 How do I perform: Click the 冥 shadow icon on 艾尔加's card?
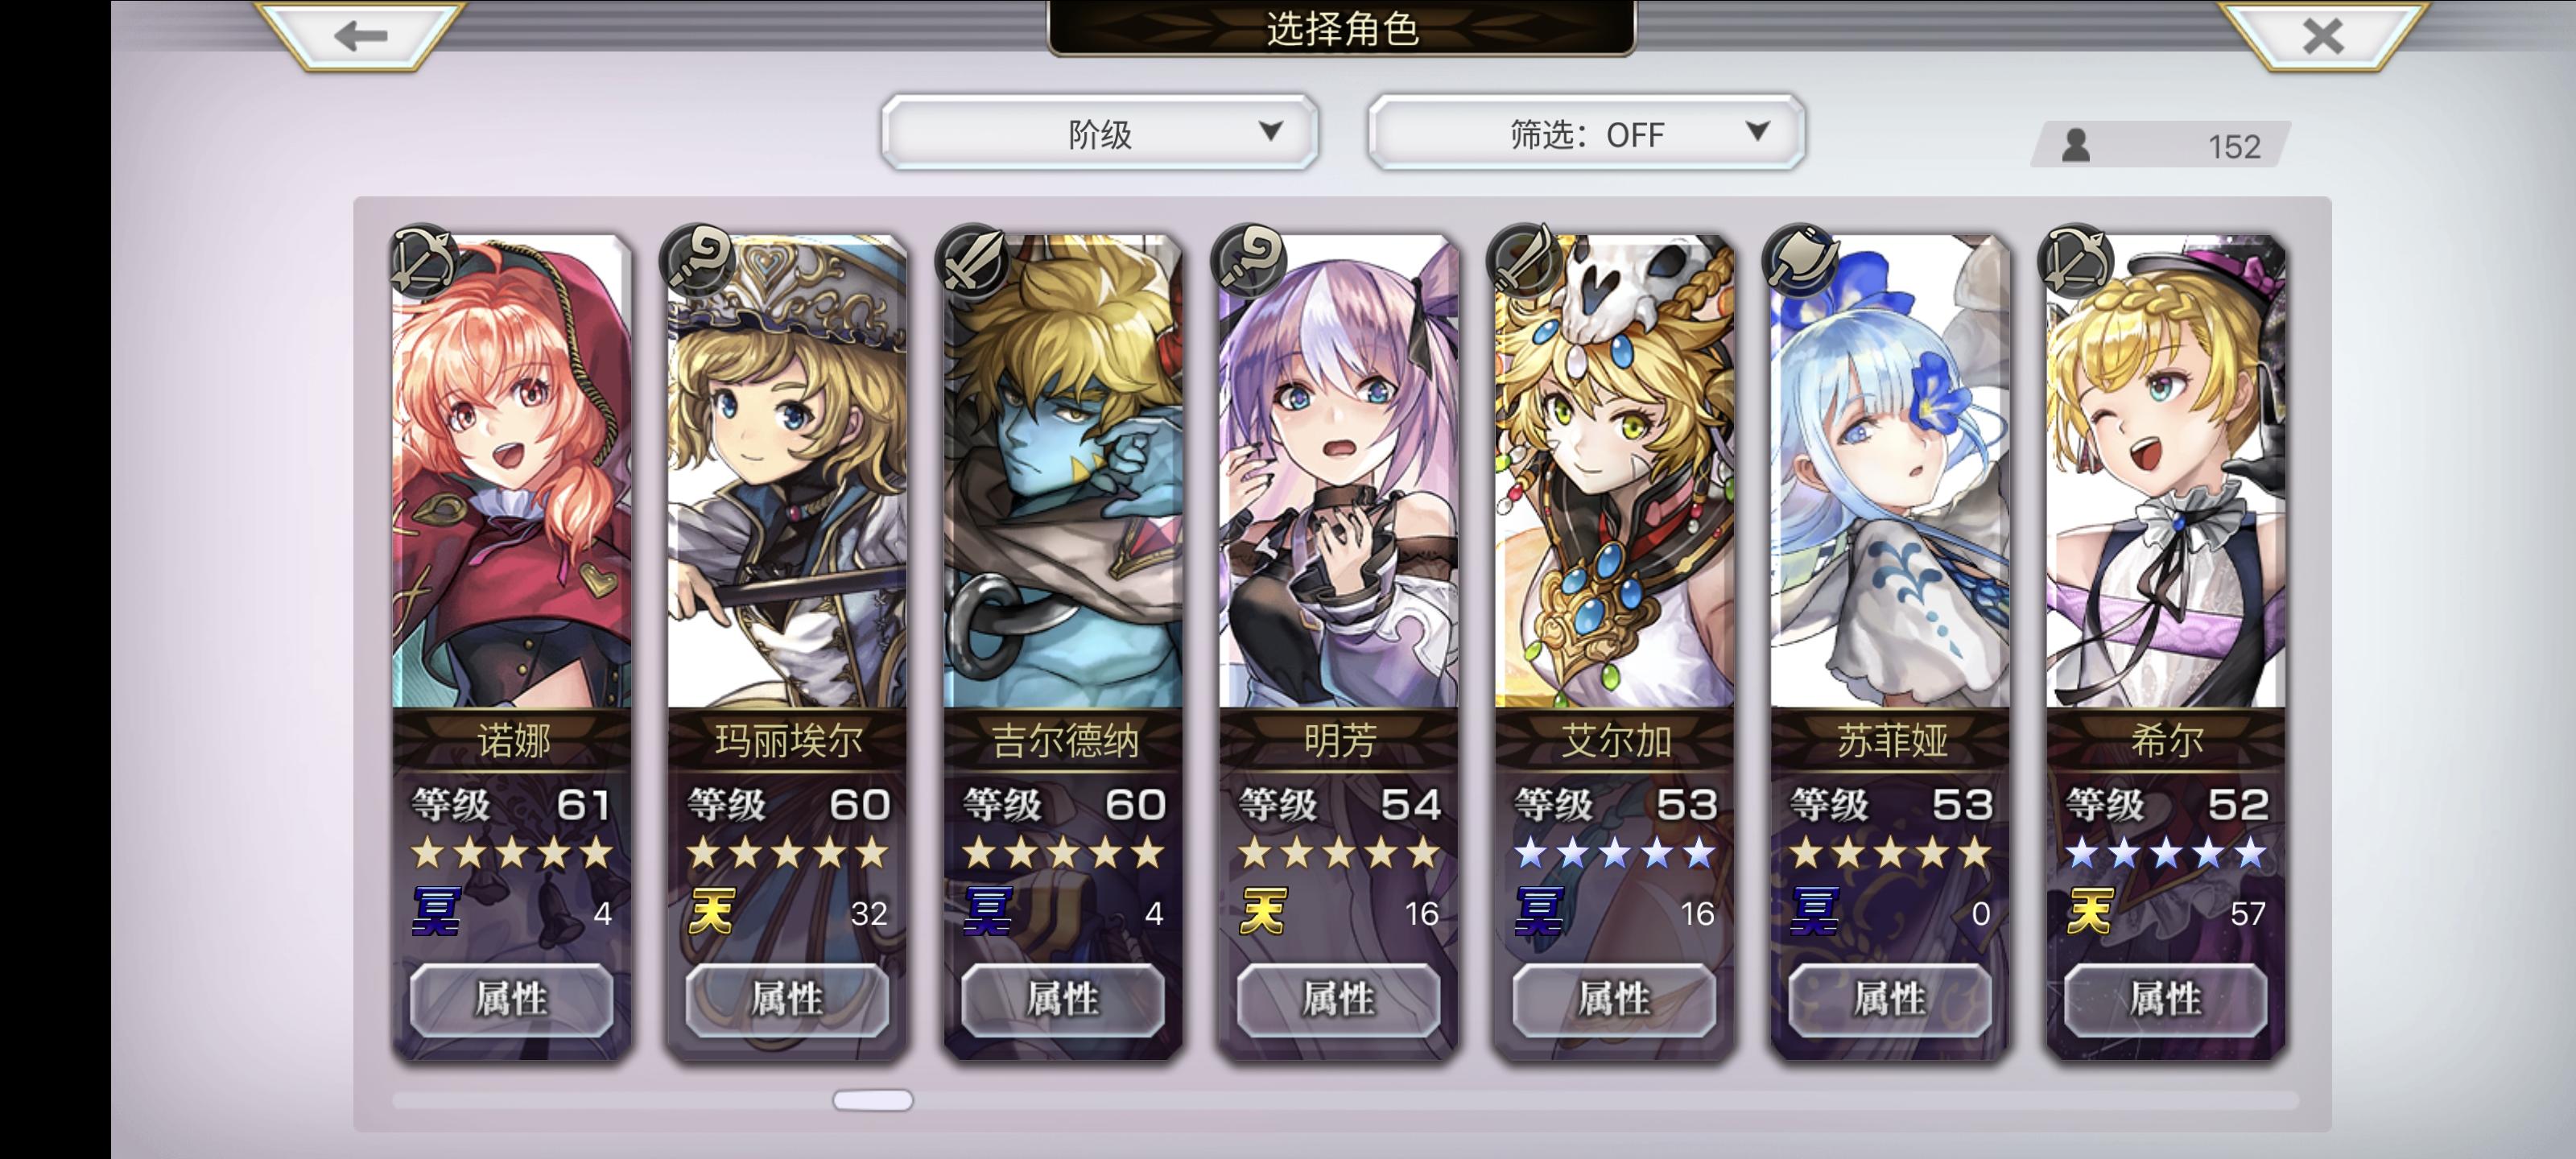coord(1539,911)
